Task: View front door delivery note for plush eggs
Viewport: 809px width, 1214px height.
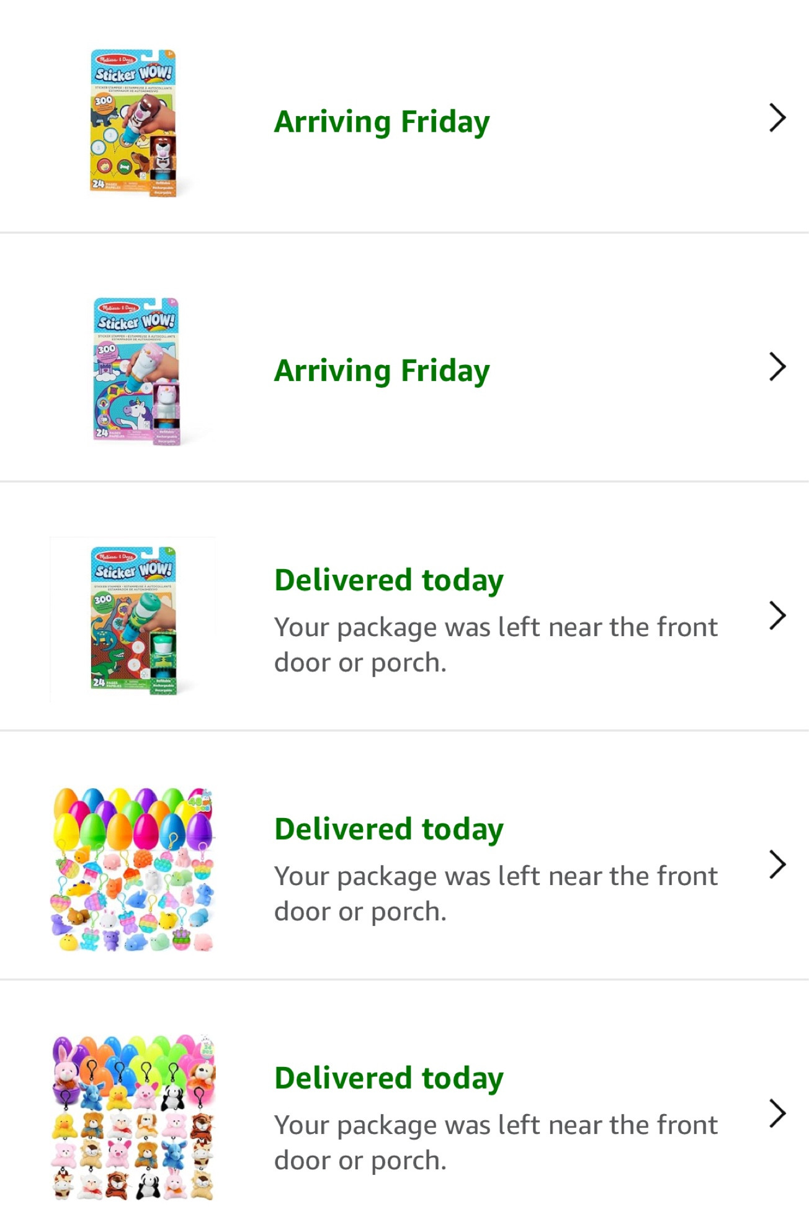Action: click(x=495, y=1143)
